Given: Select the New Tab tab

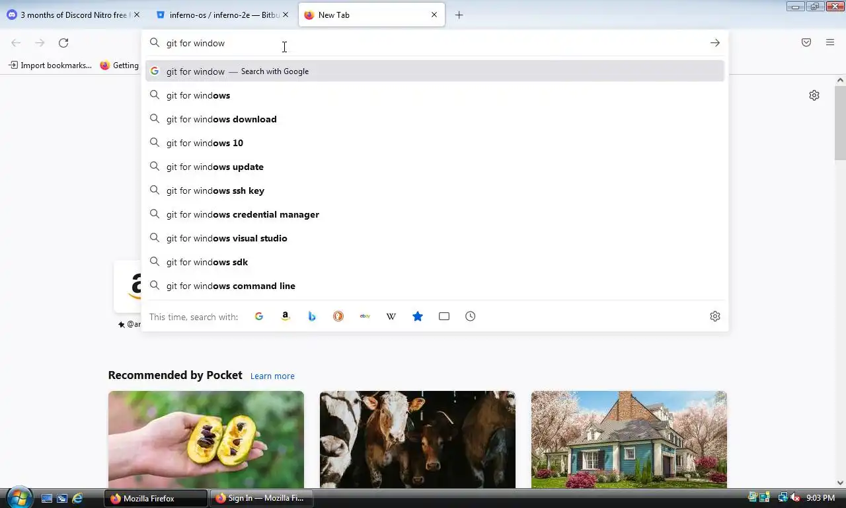Looking at the screenshot, I should [x=371, y=15].
